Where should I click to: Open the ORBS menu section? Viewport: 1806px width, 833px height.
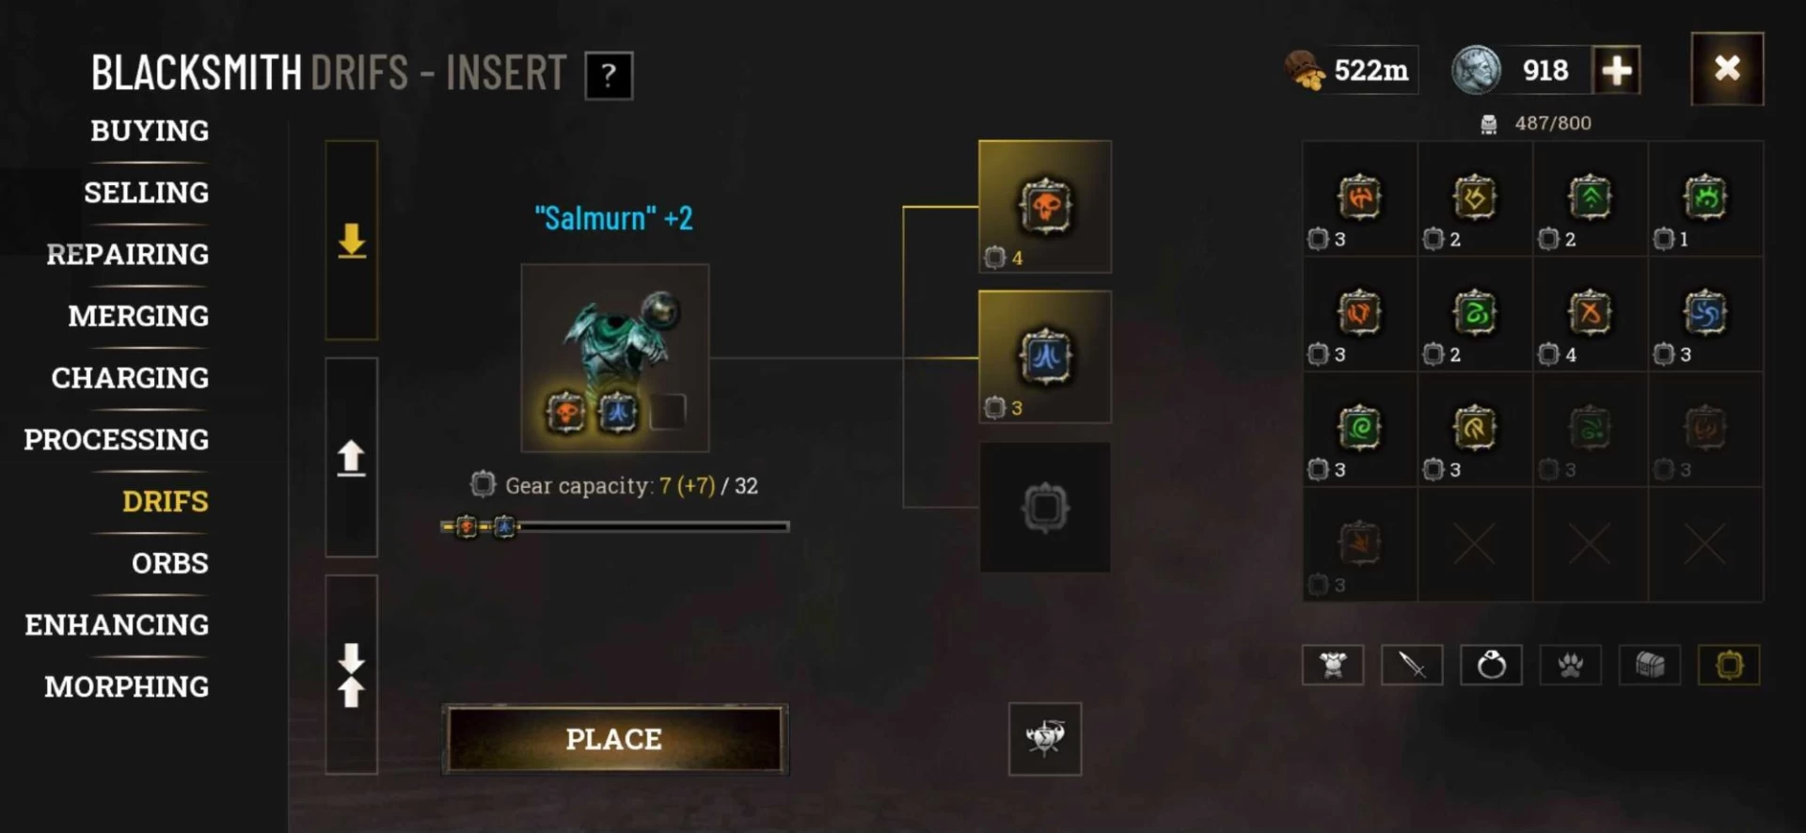pyautogui.click(x=170, y=563)
